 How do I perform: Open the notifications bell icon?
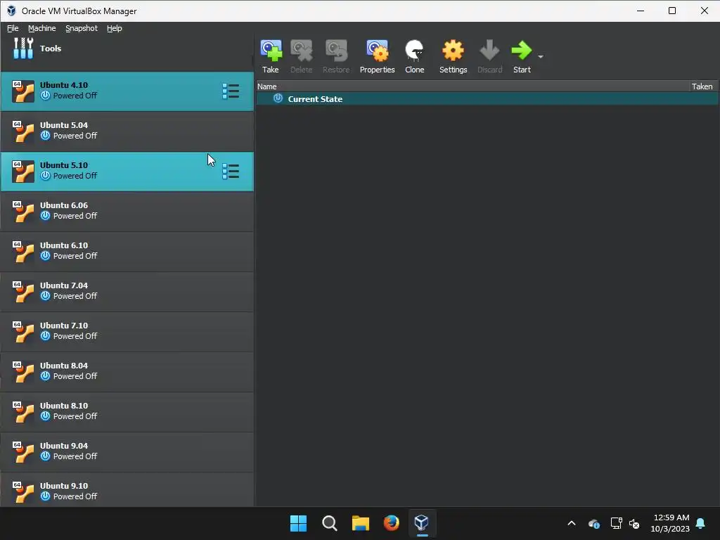pyautogui.click(x=701, y=523)
